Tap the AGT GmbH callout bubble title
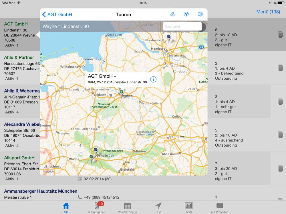The height and width of the screenshot is (214, 286). [x=102, y=76]
